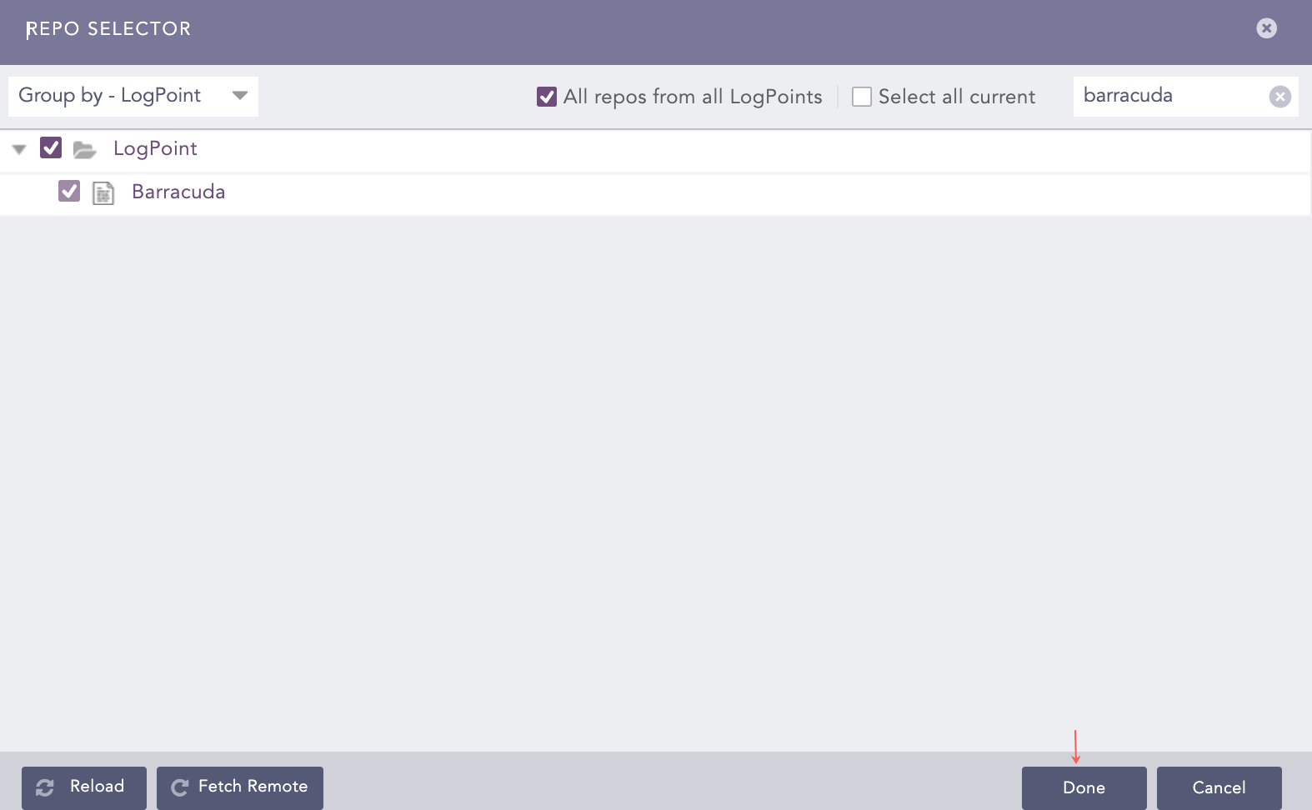Confirm selection with Done
Screen dimensions: 1312x810
1084,787
